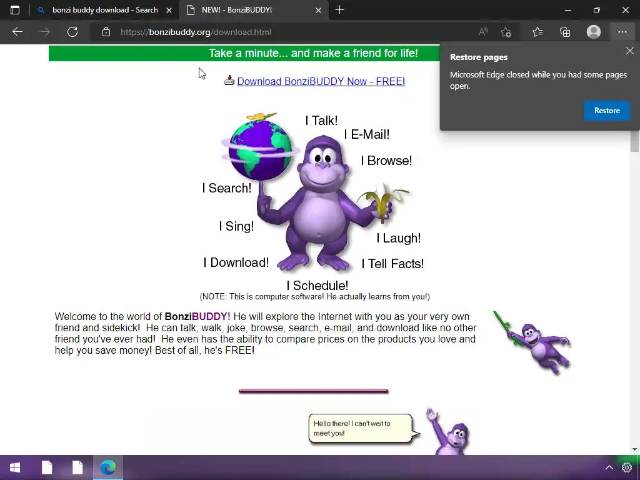Open the first taskbar document icon
The height and width of the screenshot is (480, 640).
click(x=47, y=467)
